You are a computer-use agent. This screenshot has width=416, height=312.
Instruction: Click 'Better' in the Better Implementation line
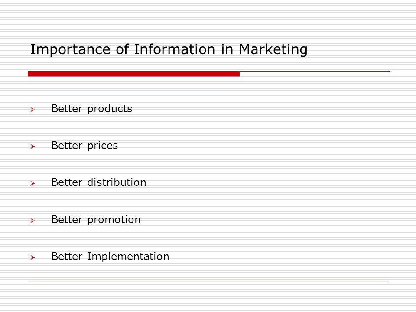point(67,256)
